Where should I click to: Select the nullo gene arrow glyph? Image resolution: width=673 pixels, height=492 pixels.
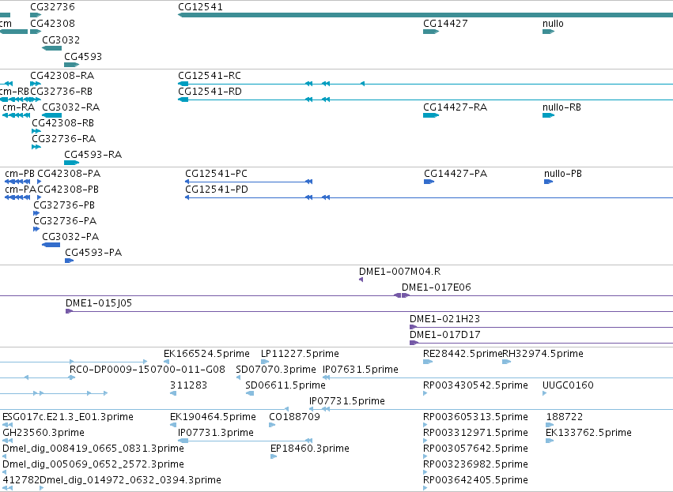point(549,32)
